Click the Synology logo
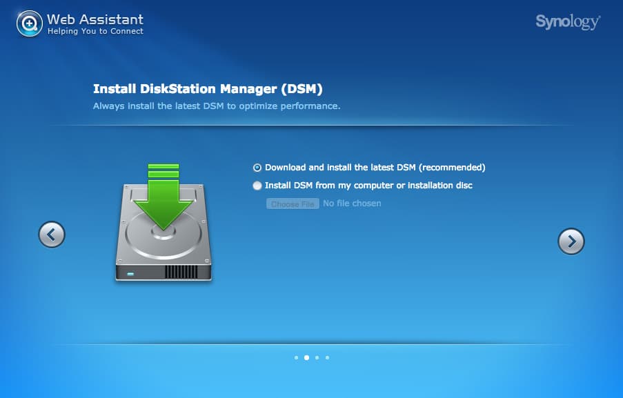This screenshot has width=623, height=398. pyautogui.click(x=568, y=21)
